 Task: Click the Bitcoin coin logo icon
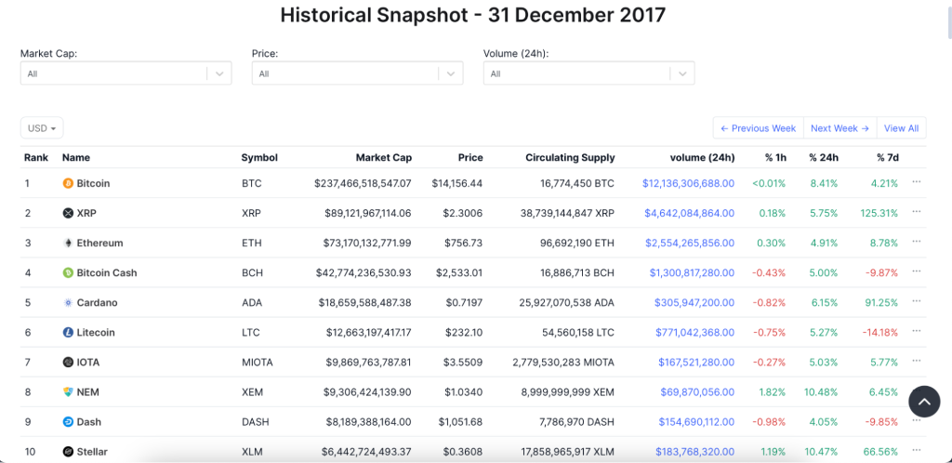tap(68, 183)
